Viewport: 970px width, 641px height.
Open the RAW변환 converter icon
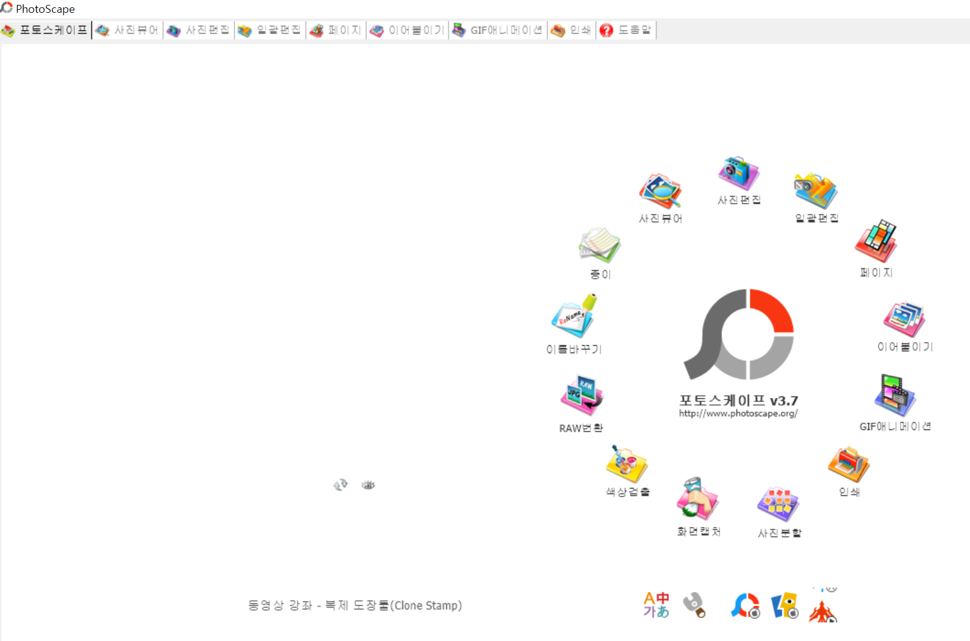(581, 396)
